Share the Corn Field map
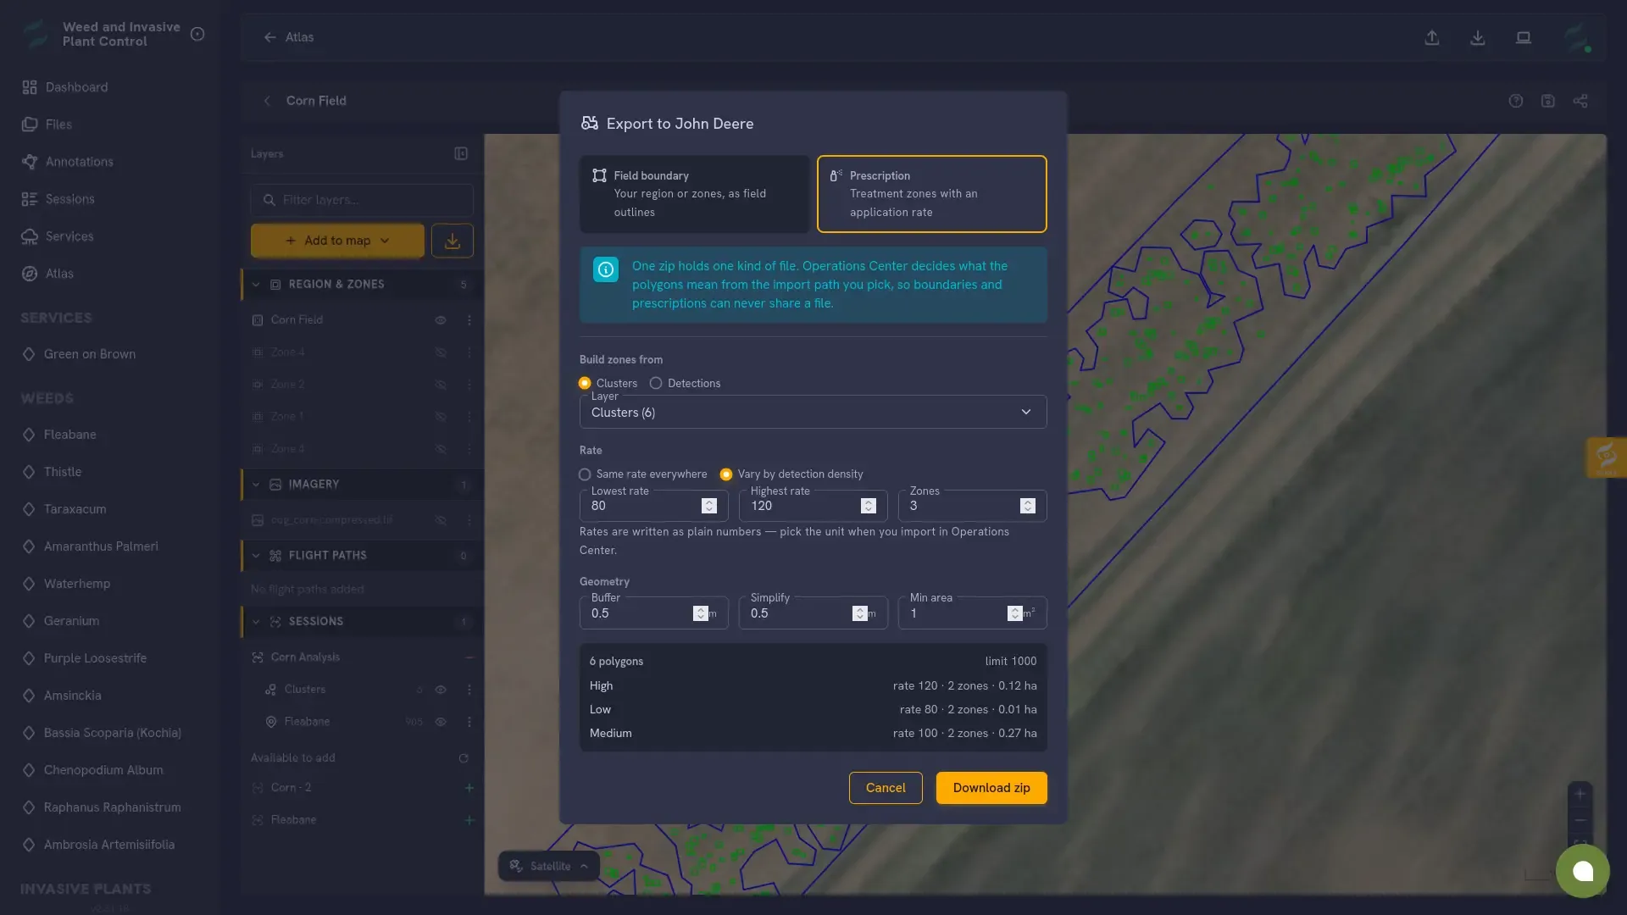 click(x=1580, y=101)
